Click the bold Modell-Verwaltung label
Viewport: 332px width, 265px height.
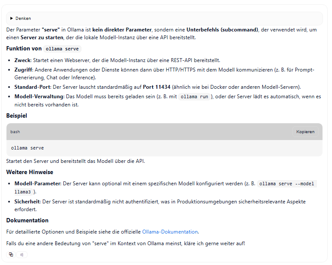tap(39, 97)
